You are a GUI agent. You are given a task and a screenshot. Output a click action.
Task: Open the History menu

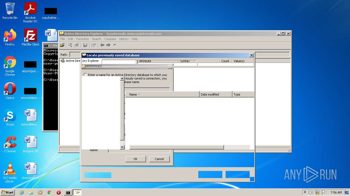tap(124, 39)
